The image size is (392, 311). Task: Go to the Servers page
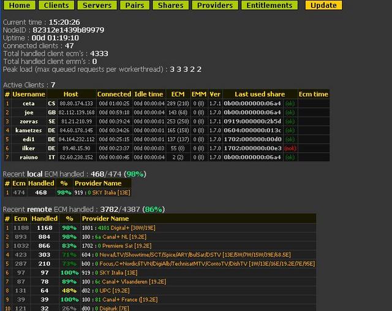[x=97, y=5]
